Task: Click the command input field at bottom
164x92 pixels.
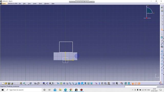Action: pos(141,86)
